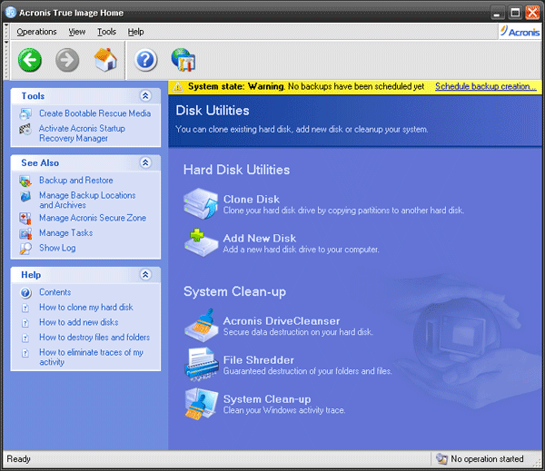This screenshot has height=471, width=545.
Task: Open the View menu
Action: coord(77,32)
